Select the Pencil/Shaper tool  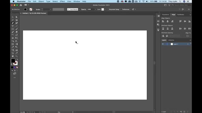[x=13, y=32]
